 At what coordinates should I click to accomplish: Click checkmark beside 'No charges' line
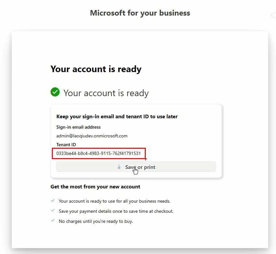coord(53,221)
